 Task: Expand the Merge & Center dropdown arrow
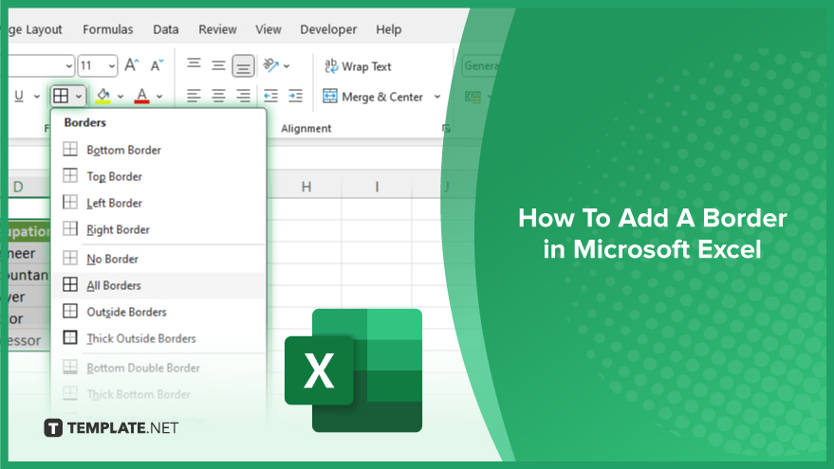(x=437, y=97)
